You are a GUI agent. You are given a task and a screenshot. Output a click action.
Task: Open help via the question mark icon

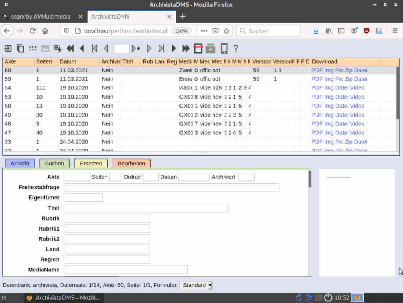click(x=236, y=48)
